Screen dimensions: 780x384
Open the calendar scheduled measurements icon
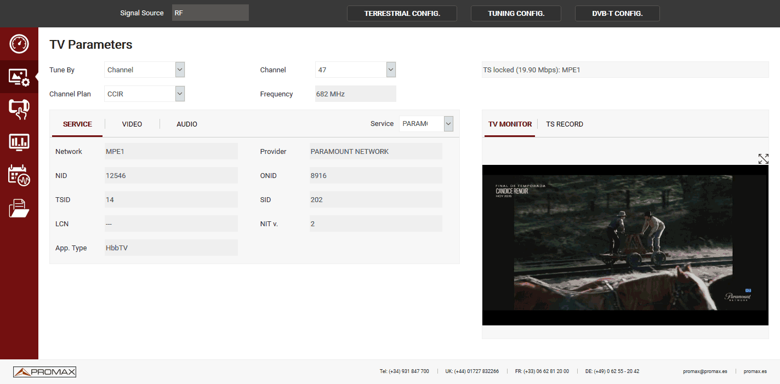19,175
